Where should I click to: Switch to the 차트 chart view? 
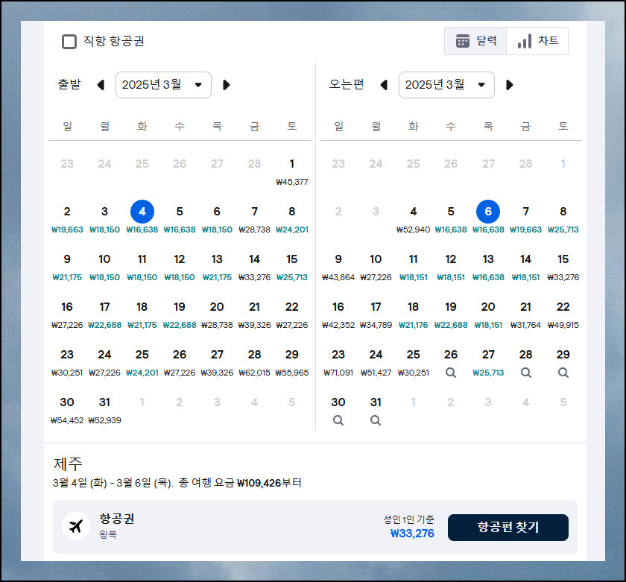[x=537, y=41]
